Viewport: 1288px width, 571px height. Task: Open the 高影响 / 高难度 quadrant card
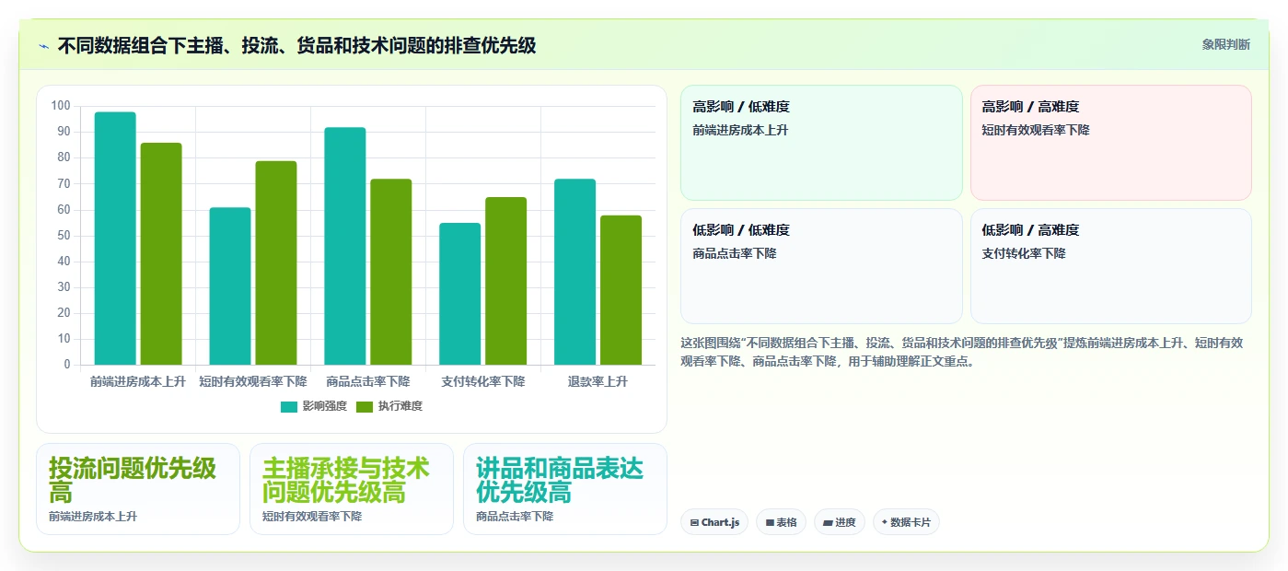point(1111,143)
